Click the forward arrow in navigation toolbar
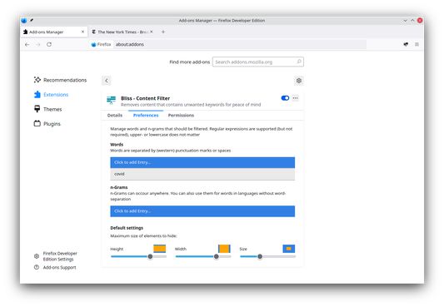 38,44
